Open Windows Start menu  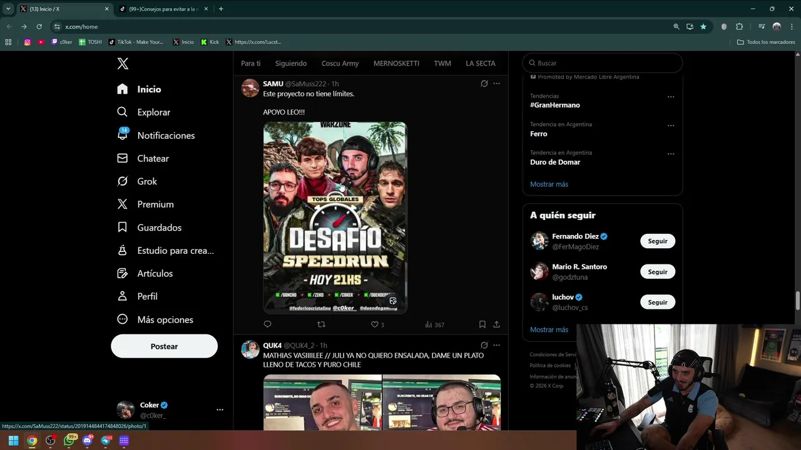[x=13, y=441]
